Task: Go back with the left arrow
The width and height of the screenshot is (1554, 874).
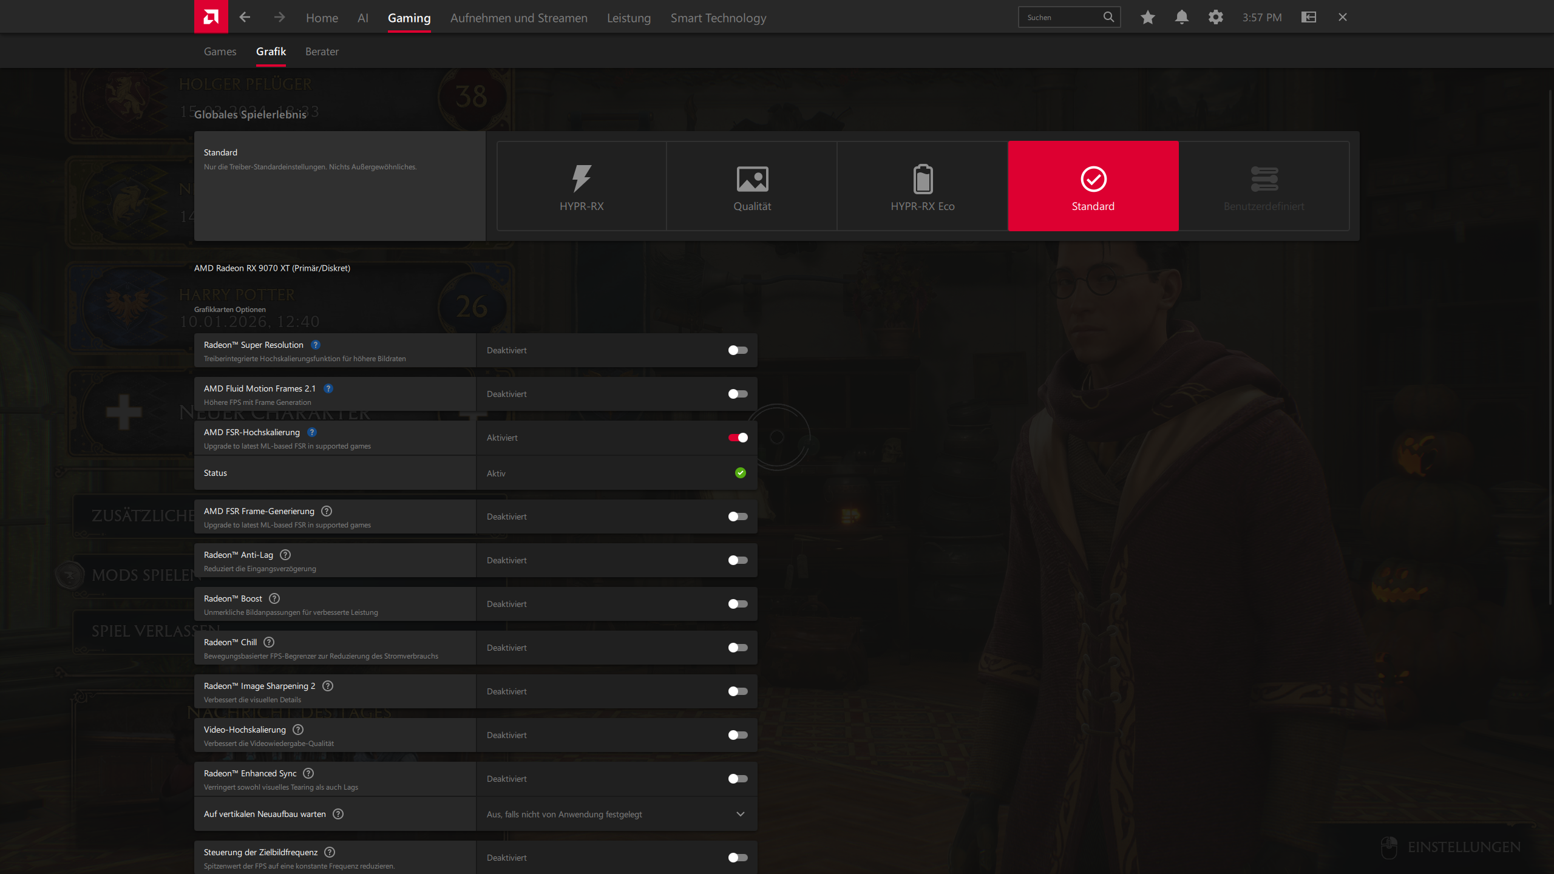Action: pos(245,17)
